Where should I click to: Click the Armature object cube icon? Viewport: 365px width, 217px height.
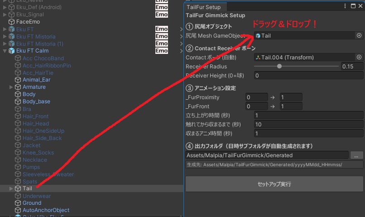(18, 87)
